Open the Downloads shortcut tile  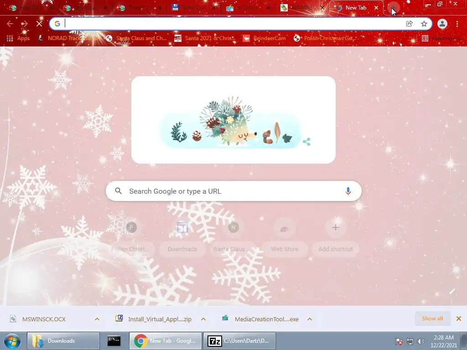[182, 237]
